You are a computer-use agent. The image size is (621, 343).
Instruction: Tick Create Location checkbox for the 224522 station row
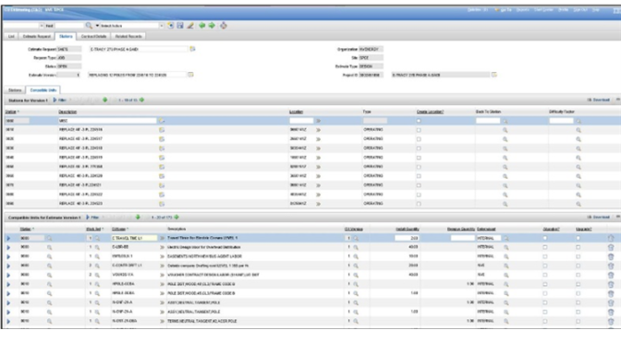419,195
